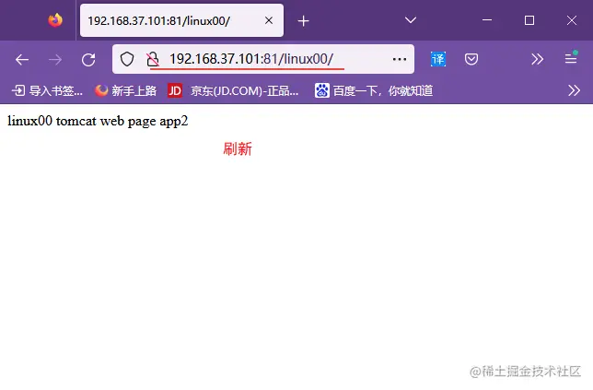The width and height of the screenshot is (593, 390).
Task: Go forward with the forward arrow
Action: coord(55,59)
